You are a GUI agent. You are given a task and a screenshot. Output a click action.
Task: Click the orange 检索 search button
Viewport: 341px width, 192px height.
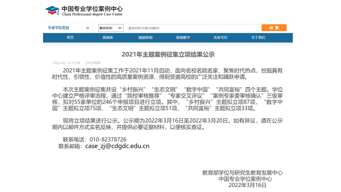tap(274, 28)
